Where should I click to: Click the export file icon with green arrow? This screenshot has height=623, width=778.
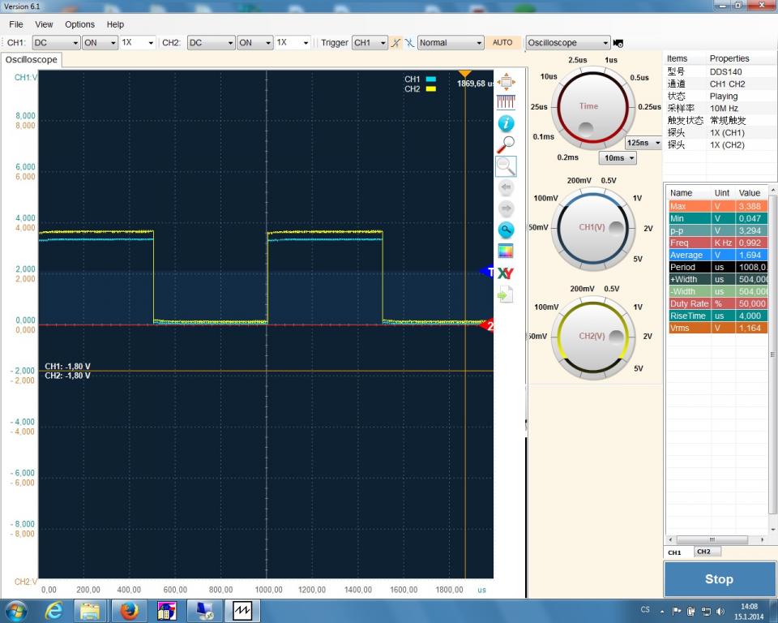pyautogui.click(x=506, y=294)
